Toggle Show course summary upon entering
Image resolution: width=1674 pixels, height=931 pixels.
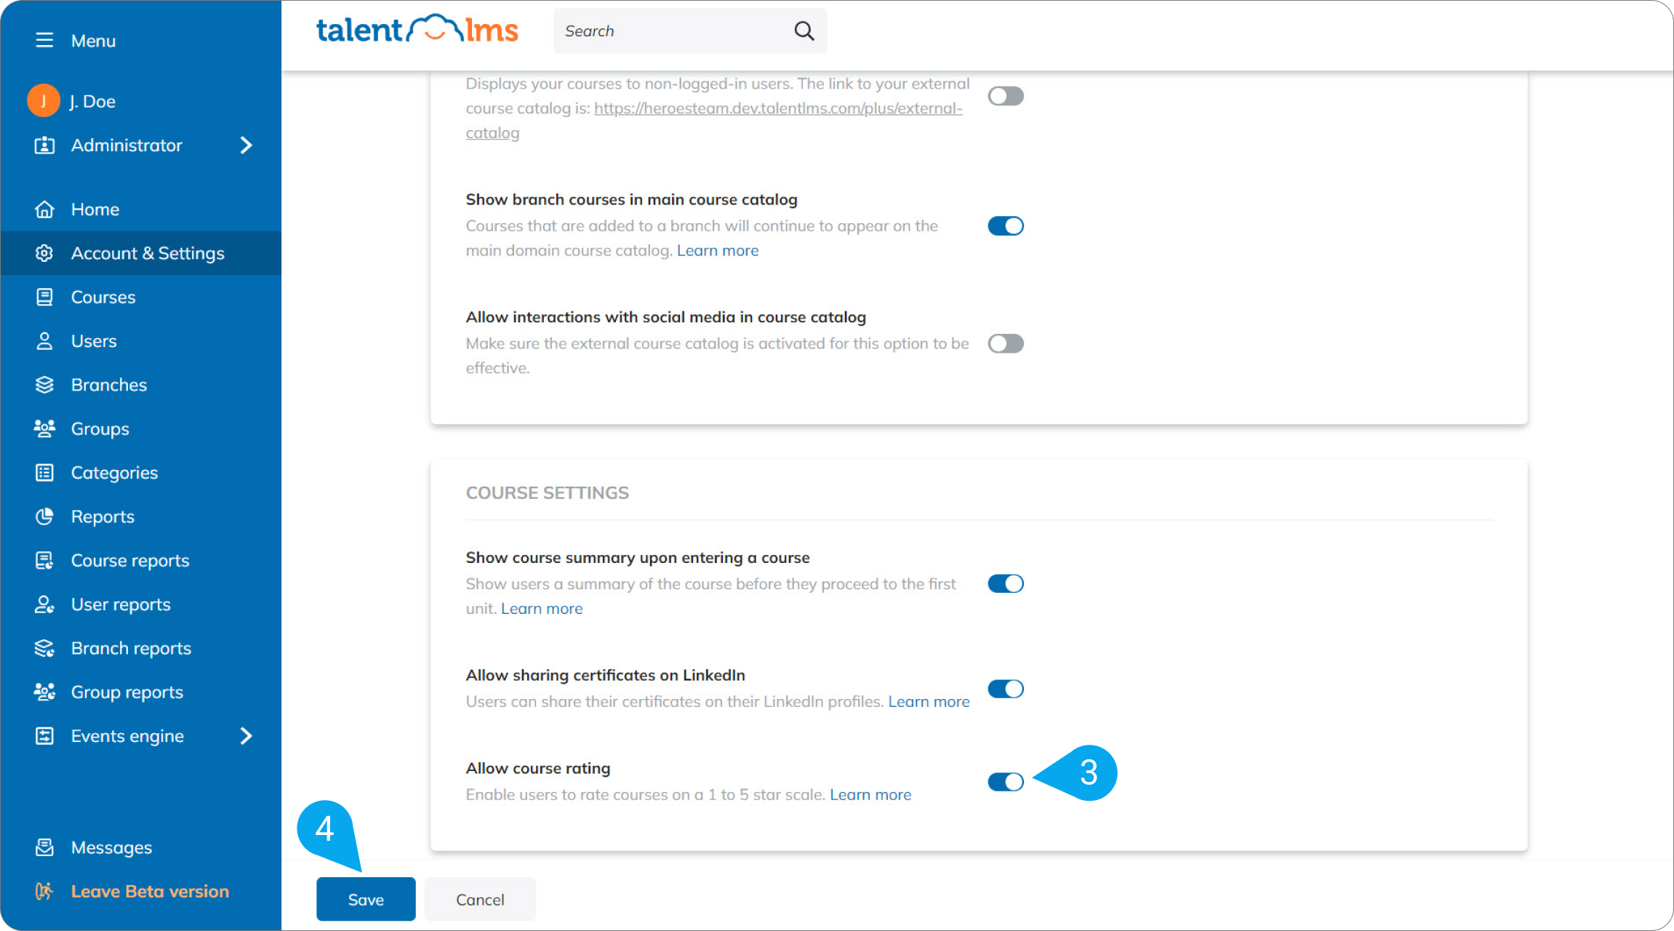[x=1006, y=583]
